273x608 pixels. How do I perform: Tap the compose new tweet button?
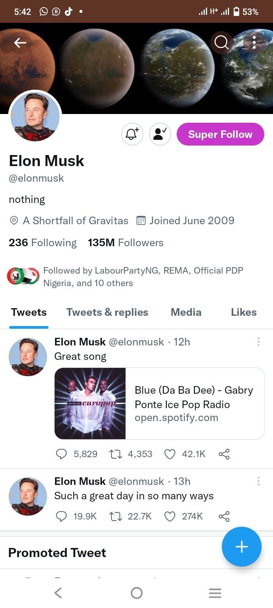point(242,546)
